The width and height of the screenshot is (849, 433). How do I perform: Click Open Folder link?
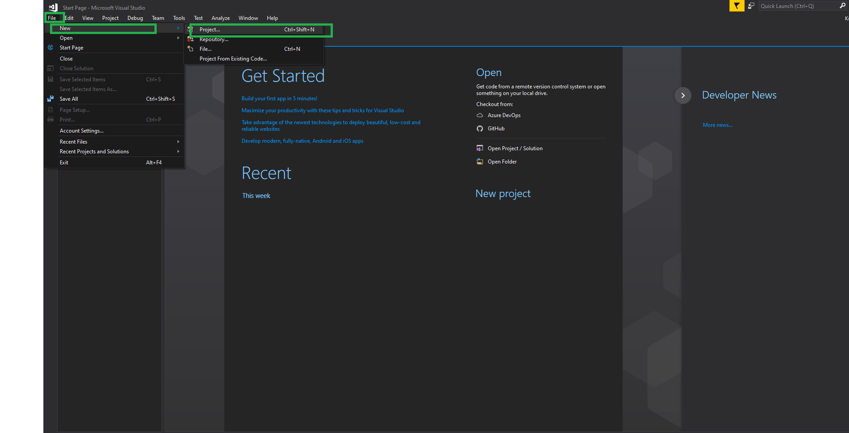click(502, 162)
